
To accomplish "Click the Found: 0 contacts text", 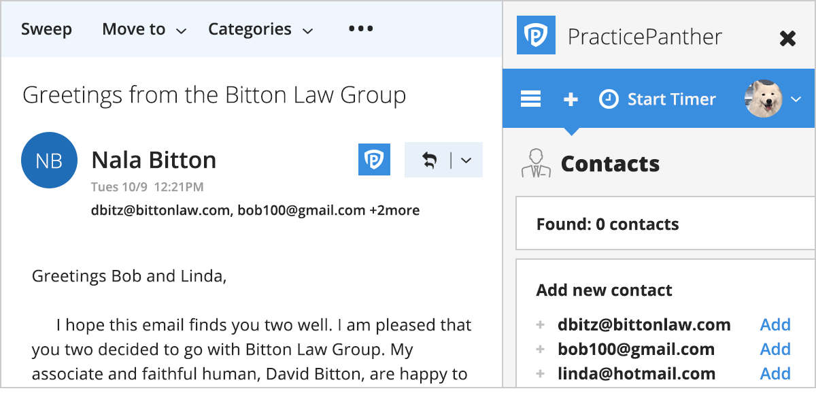I will click(607, 224).
